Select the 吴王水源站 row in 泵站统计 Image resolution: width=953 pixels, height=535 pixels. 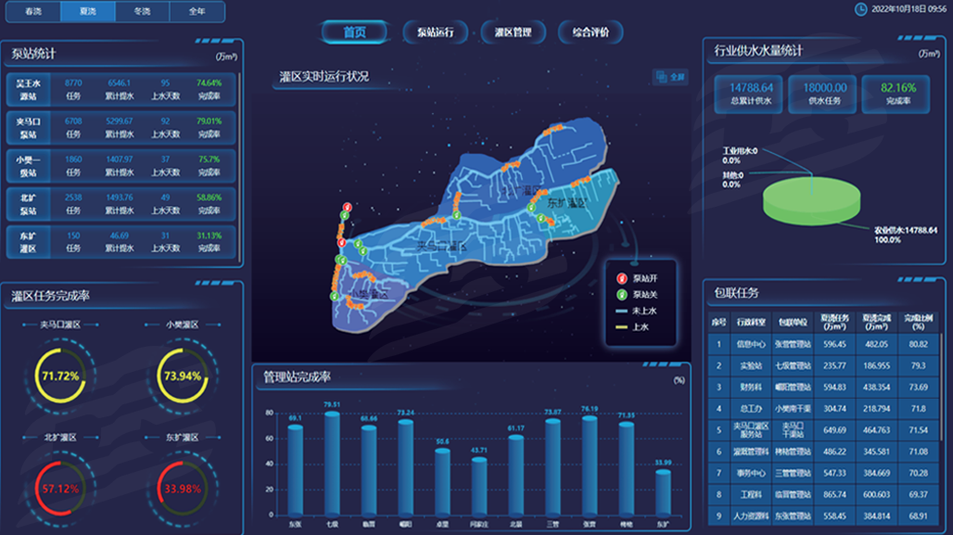[121, 88]
